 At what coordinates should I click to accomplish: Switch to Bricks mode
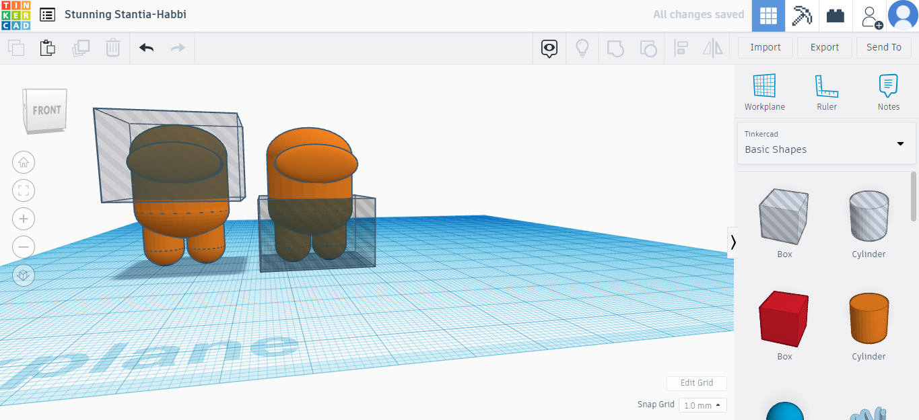(x=836, y=15)
